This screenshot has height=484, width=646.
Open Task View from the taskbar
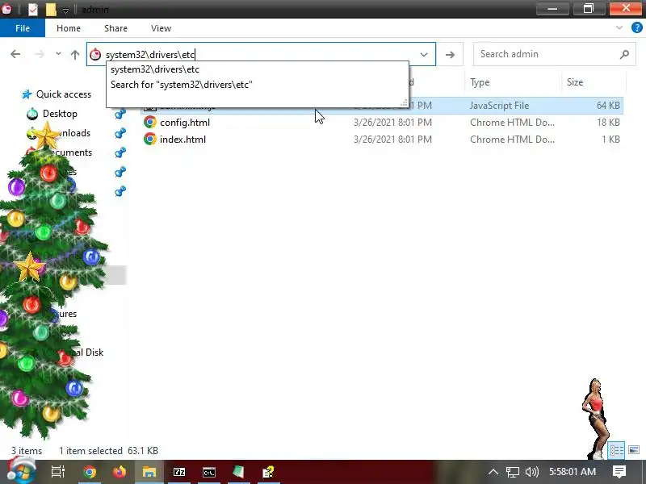[x=58, y=472]
